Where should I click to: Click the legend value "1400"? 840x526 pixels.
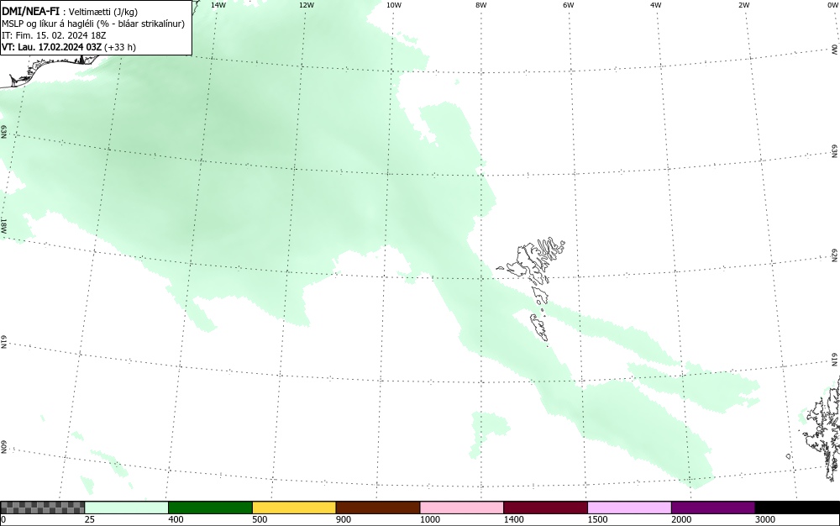[514, 519]
